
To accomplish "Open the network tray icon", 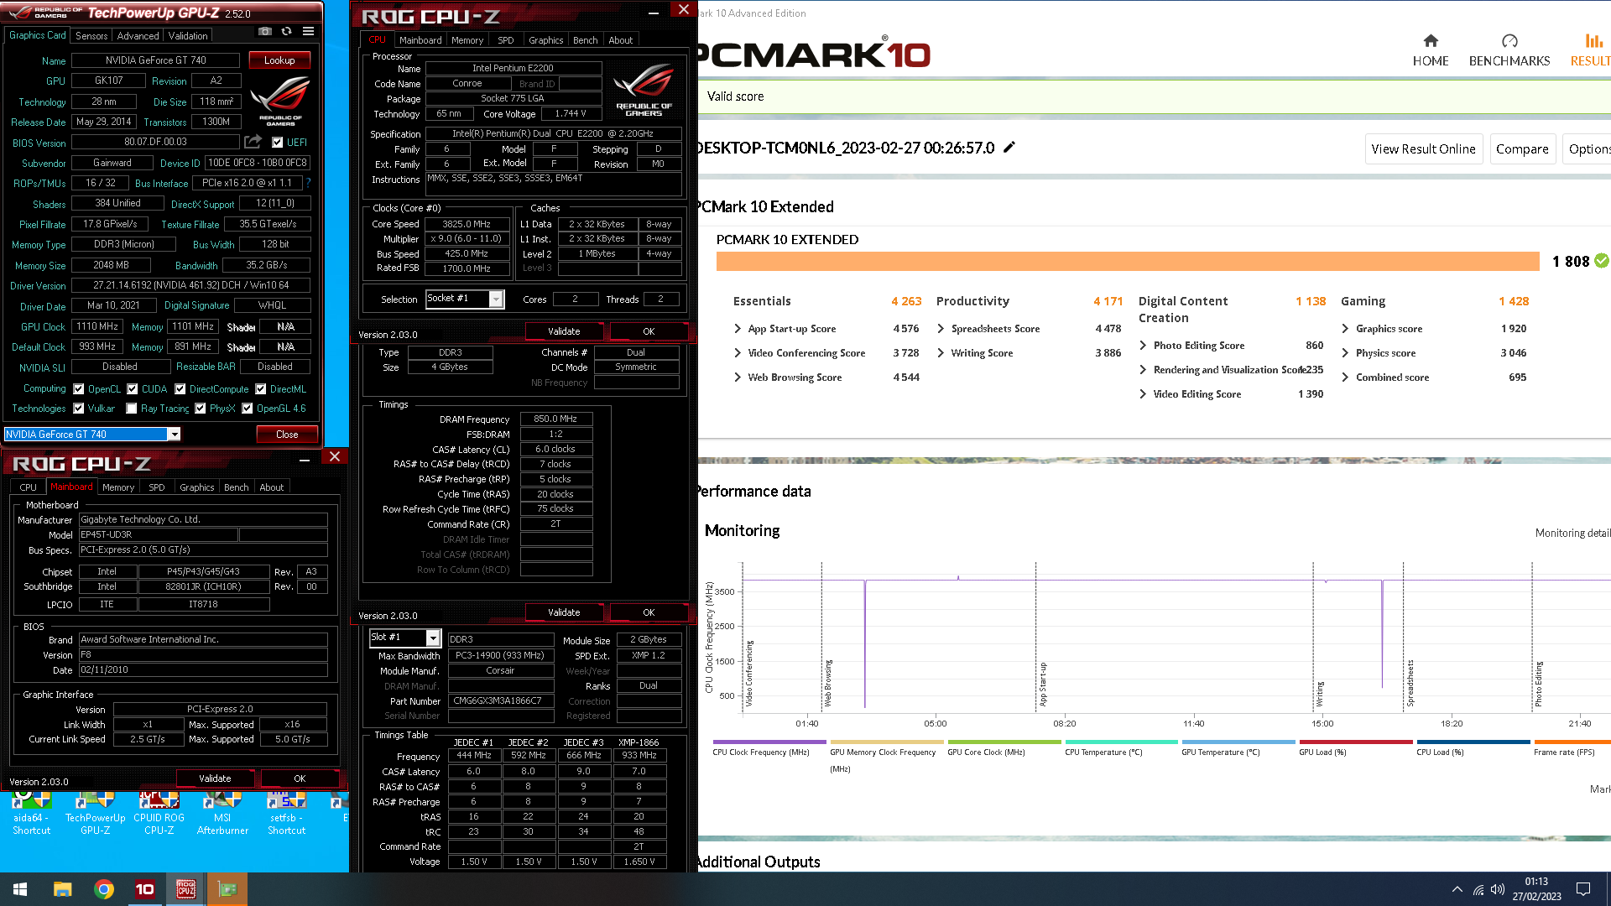I will coord(1478,889).
